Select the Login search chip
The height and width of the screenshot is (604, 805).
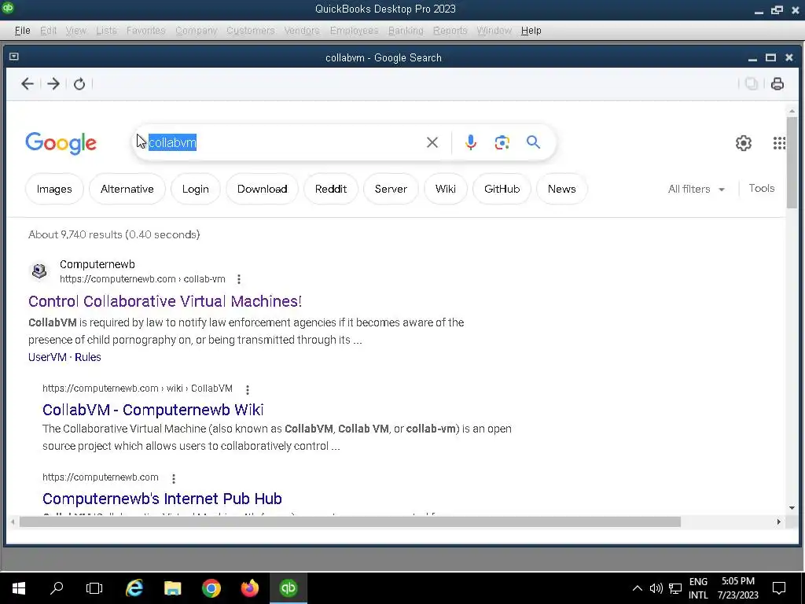click(196, 189)
